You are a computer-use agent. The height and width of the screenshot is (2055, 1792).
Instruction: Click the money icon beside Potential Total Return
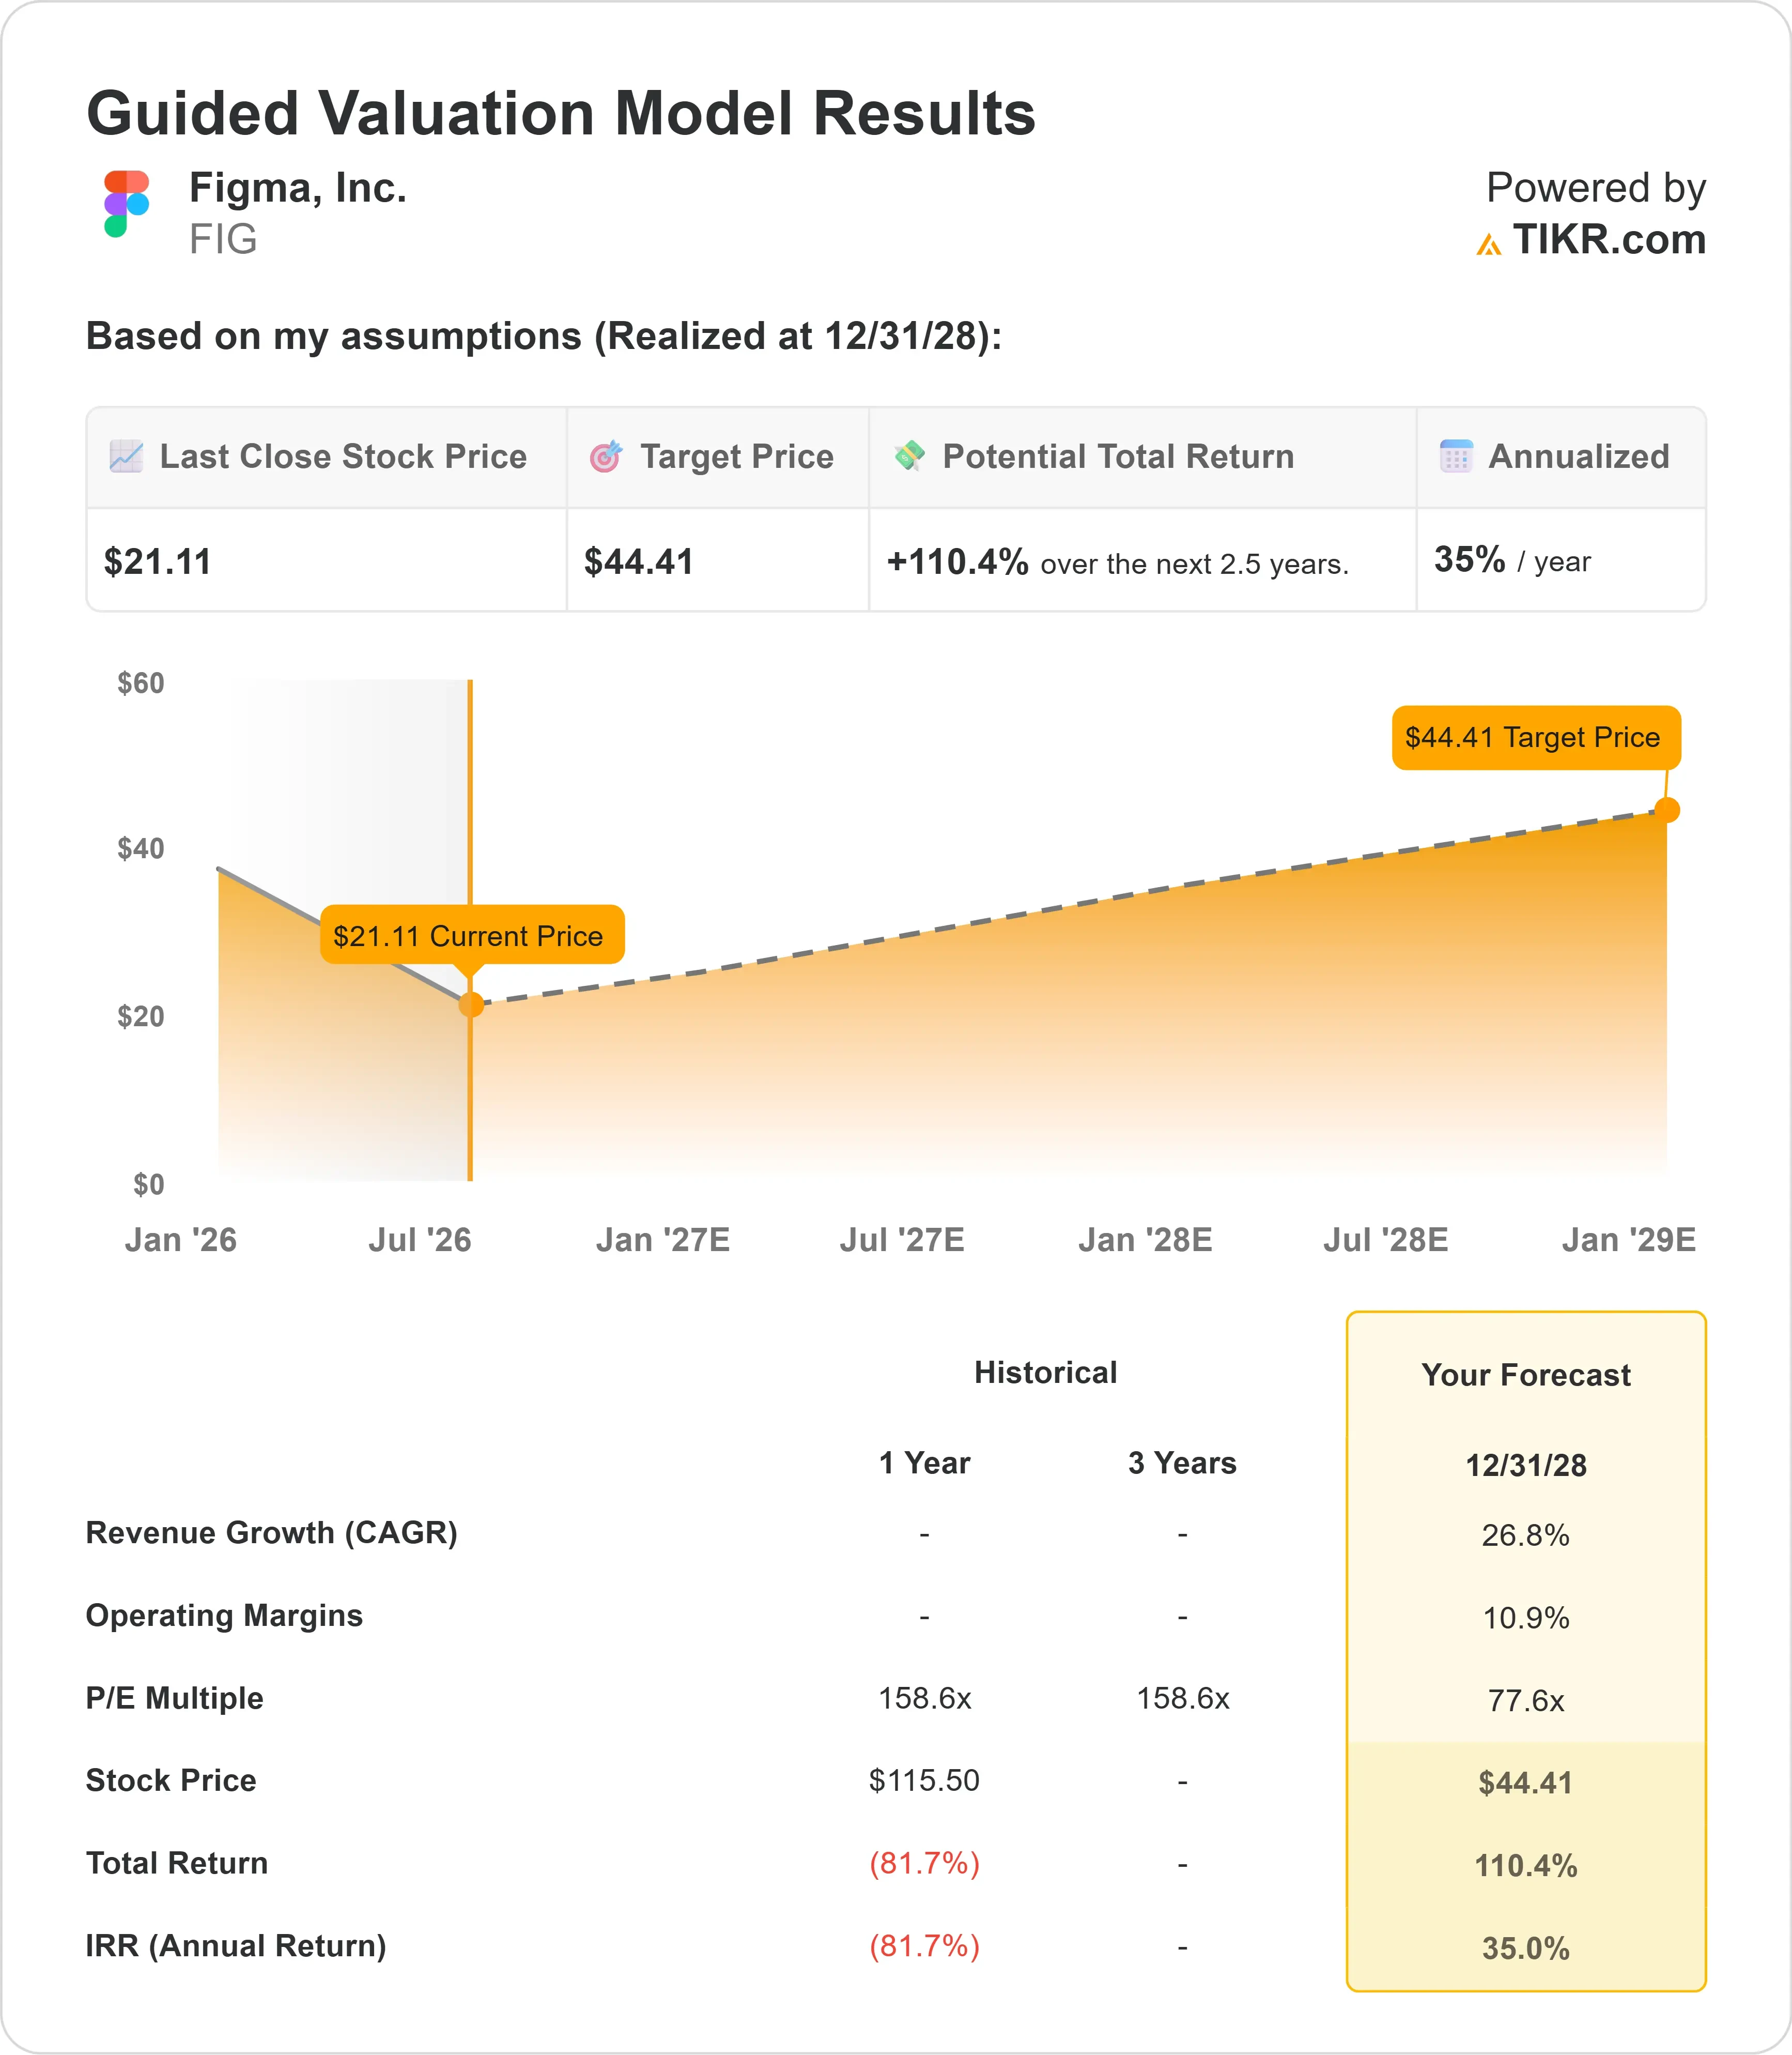pyautogui.click(x=909, y=455)
